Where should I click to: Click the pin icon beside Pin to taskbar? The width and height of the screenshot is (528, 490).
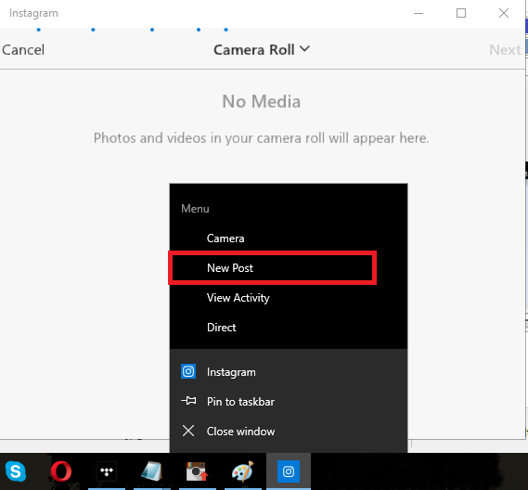188,401
